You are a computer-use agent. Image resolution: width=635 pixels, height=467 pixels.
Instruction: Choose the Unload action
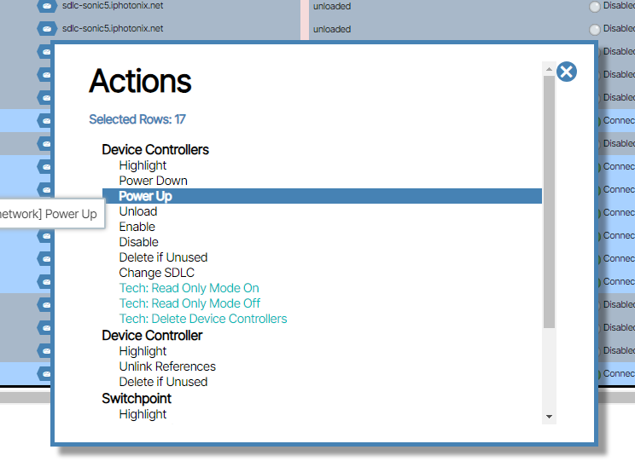[x=137, y=211]
